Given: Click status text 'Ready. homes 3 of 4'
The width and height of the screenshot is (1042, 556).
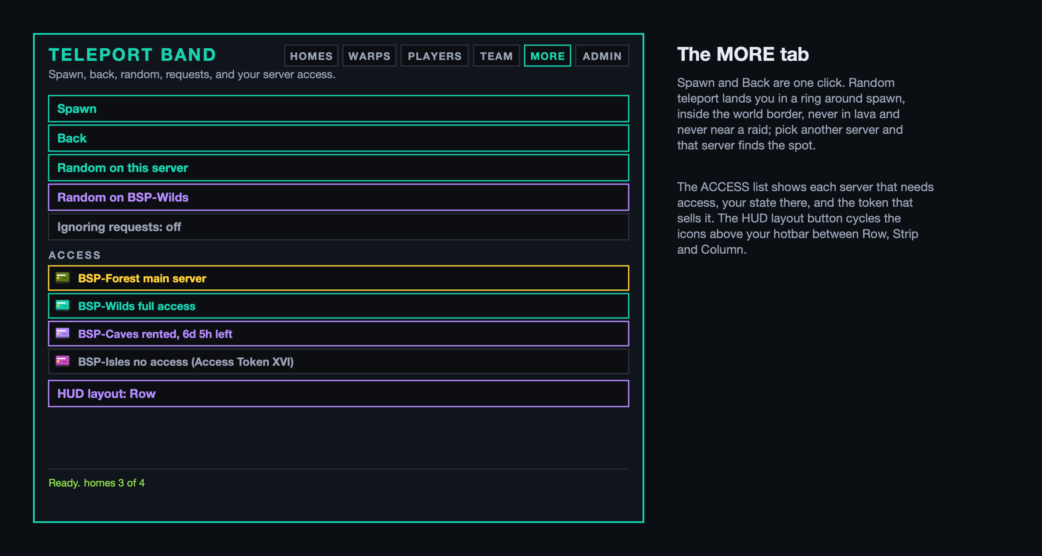Looking at the screenshot, I should (x=96, y=483).
